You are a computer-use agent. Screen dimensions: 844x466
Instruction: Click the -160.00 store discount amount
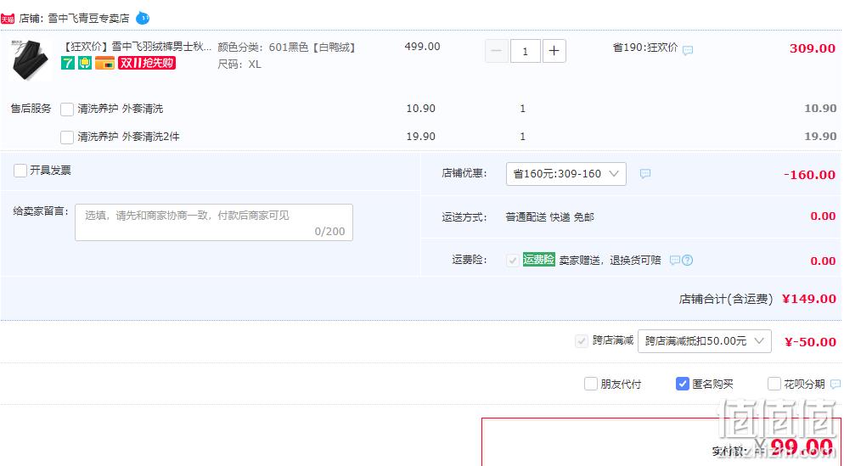(x=809, y=175)
